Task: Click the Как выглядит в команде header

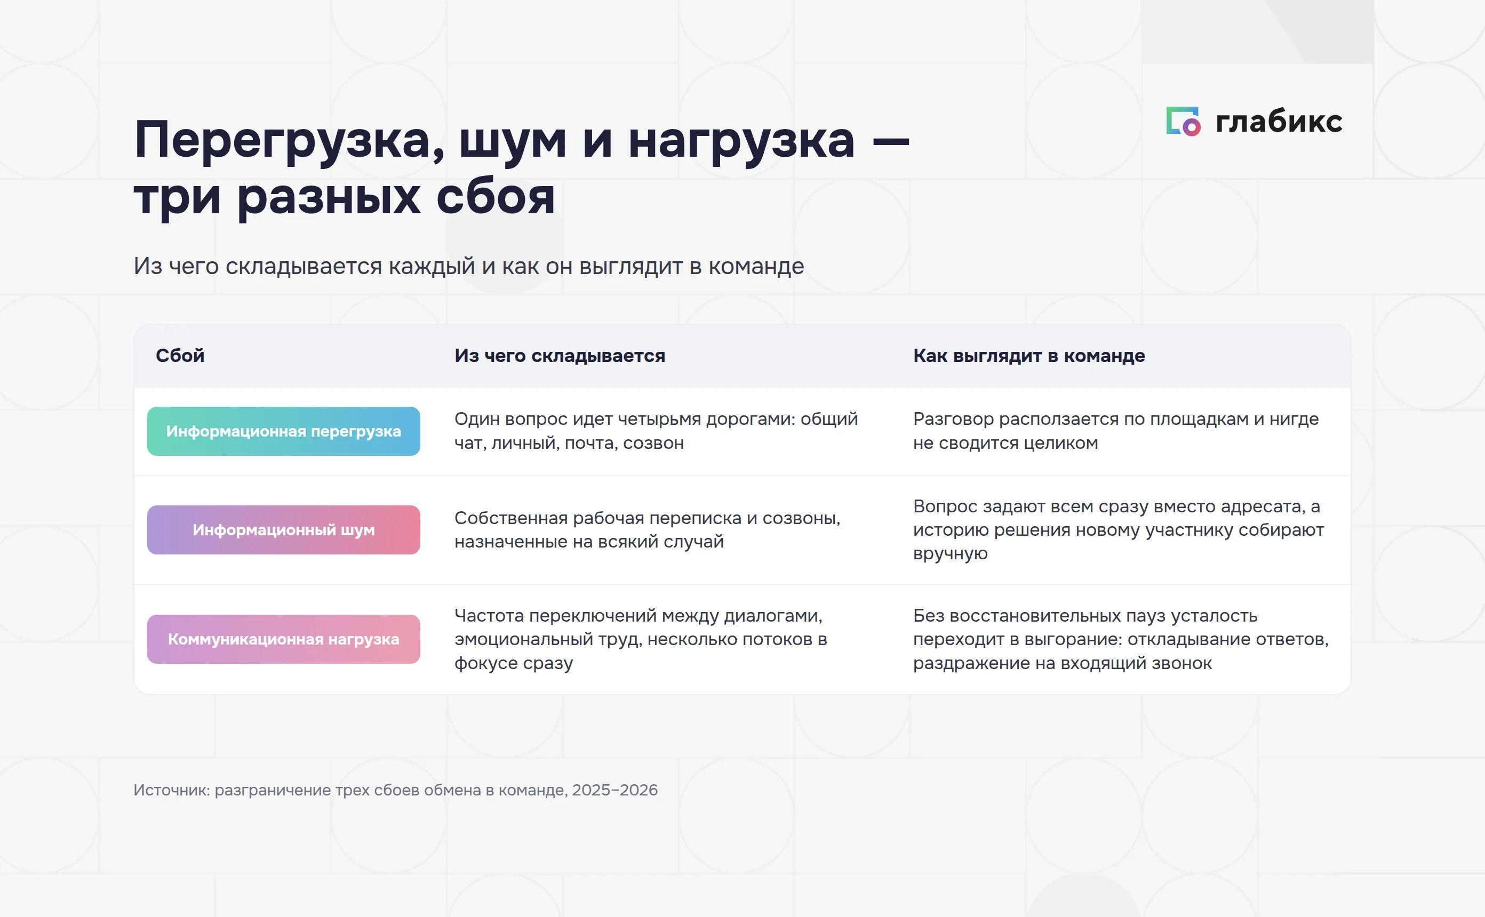Action: pyautogui.click(x=1029, y=356)
